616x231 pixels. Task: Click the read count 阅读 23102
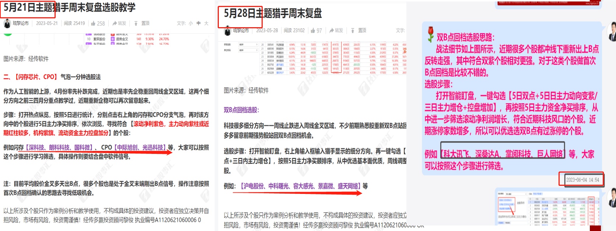(294, 30)
